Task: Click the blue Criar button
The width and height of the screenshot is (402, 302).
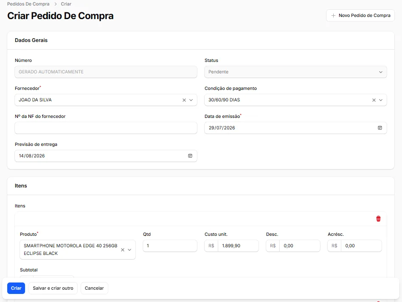Action: 16,288
